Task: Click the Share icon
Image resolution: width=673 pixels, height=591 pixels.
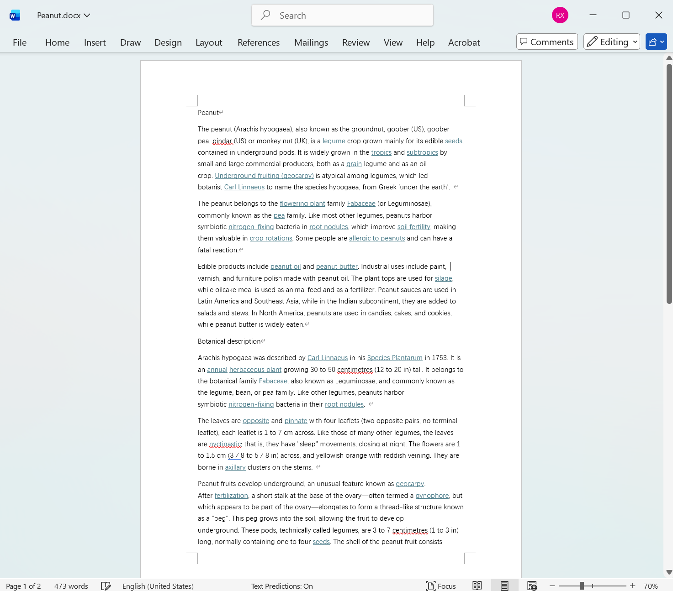Action: 653,42
